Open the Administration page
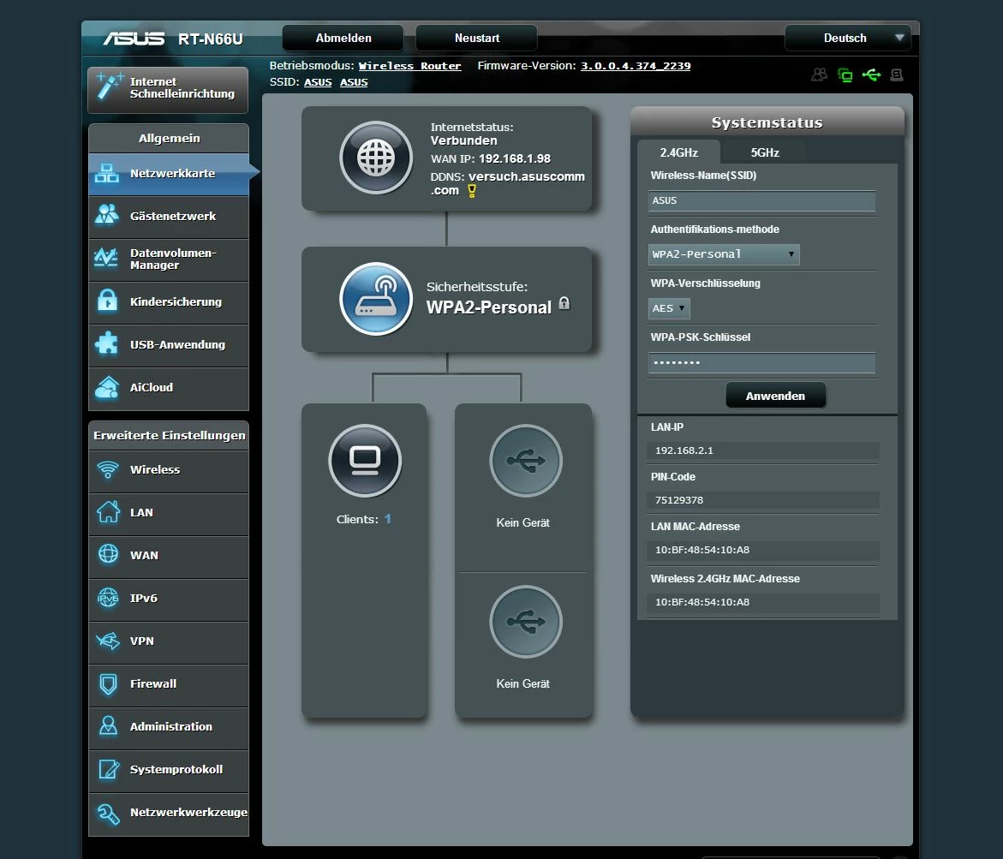 point(169,727)
